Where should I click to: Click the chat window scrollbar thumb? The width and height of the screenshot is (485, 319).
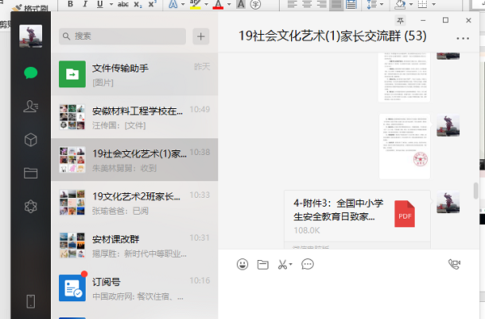(x=476, y=191)
